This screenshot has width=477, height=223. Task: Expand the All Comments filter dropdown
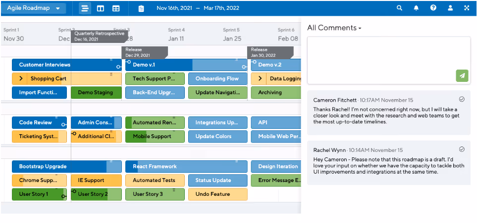coord(334,28)
